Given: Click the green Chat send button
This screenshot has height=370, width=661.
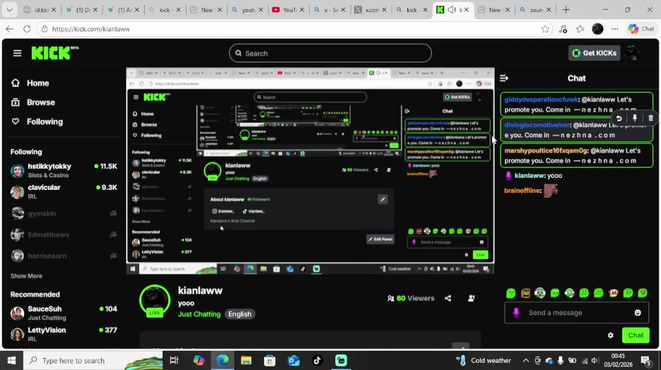Looking at the screenshot, I should [636, 336].
